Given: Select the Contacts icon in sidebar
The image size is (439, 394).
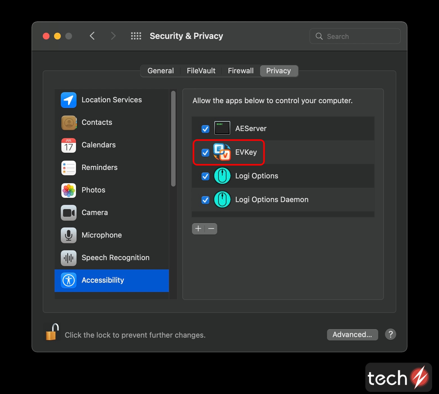Looking at the screenshot, I should (x=69, y=123).
